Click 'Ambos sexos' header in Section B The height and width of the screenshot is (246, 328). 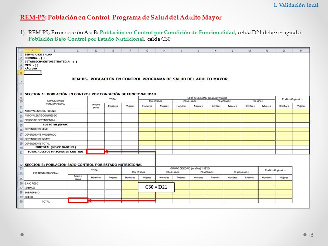coord(78,177)
